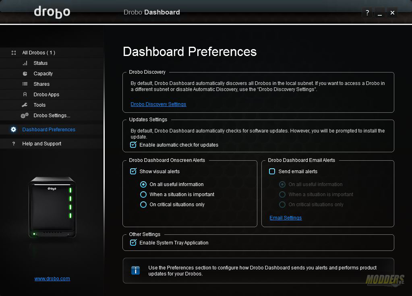Click the Drobo Settings gears icon
412x296 pixels.
click(25, 115)
